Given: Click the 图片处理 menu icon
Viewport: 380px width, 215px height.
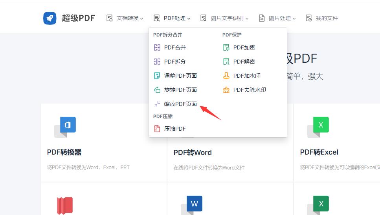Looking at the screenshot, I should coord(262,18).
